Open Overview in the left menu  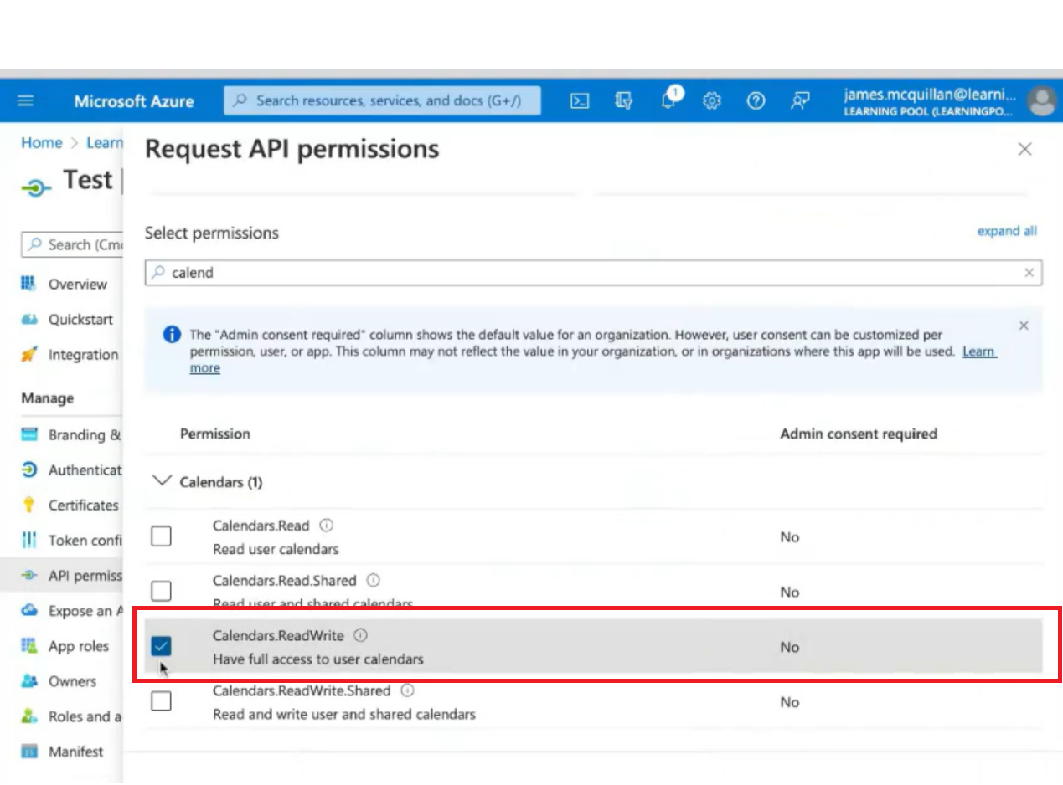pyautogui.click(x=77, y=285)
